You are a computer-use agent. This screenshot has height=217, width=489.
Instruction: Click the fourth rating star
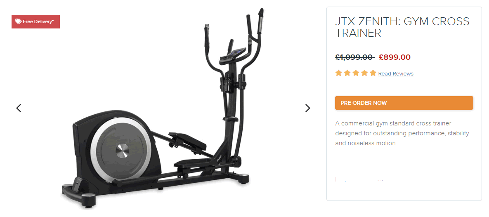pos(364,73)
